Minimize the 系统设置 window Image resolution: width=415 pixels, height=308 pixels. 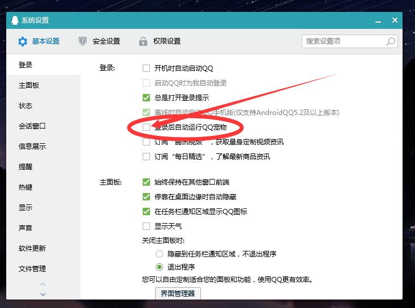[x=379, y=20]
